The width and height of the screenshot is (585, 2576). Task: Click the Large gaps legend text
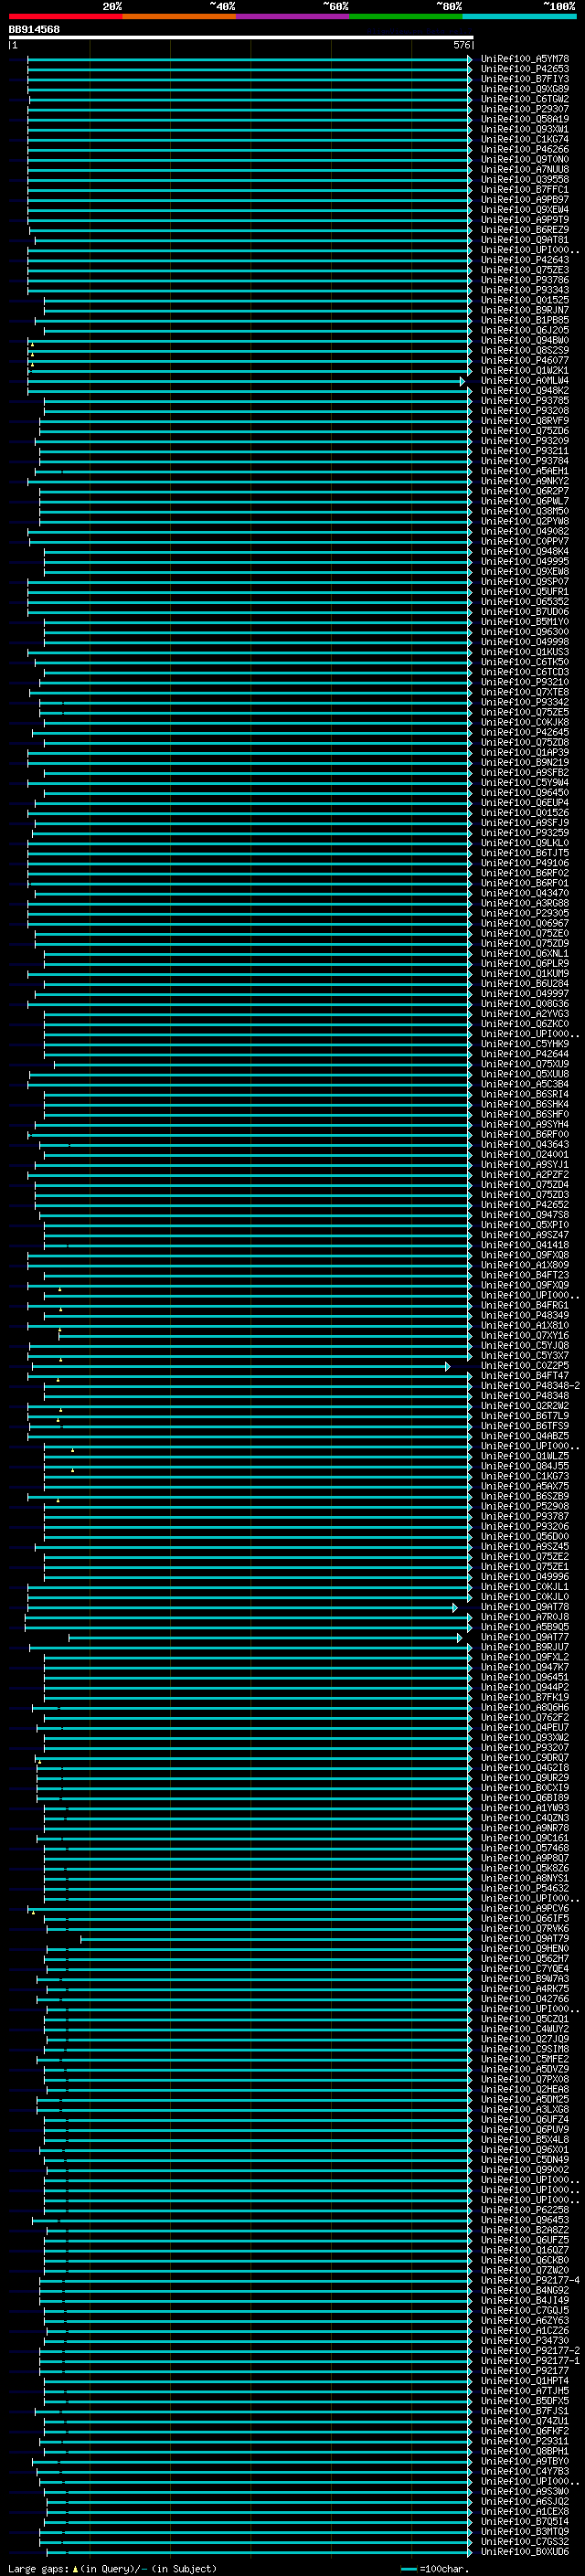coord(112,2569)
